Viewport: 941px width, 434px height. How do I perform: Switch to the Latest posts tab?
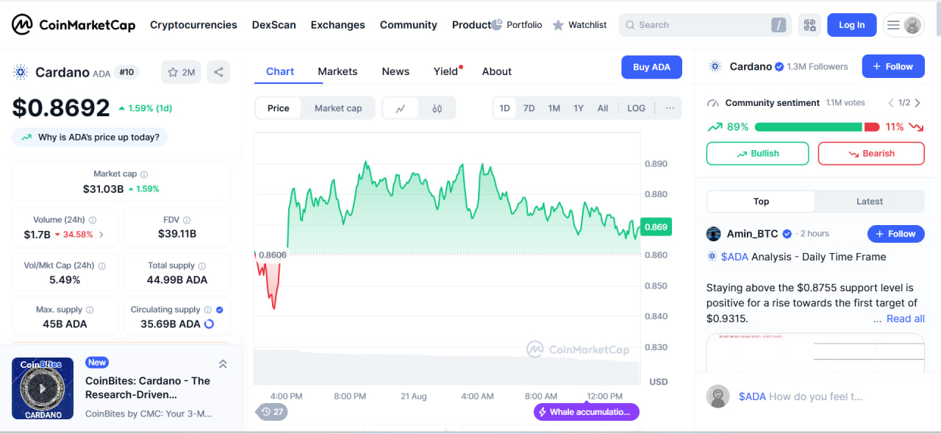pyautogui.click(x=870, y=202)
